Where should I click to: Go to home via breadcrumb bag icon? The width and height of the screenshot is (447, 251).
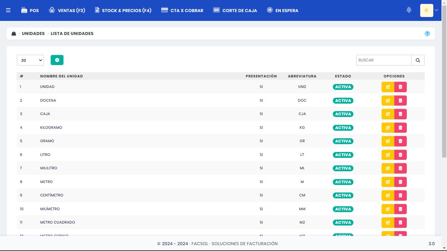tap(14, 33)
